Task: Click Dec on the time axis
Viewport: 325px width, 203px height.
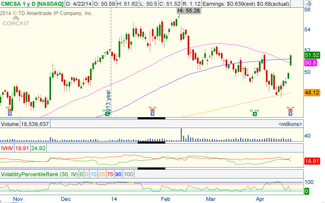Action: point(66,199)
